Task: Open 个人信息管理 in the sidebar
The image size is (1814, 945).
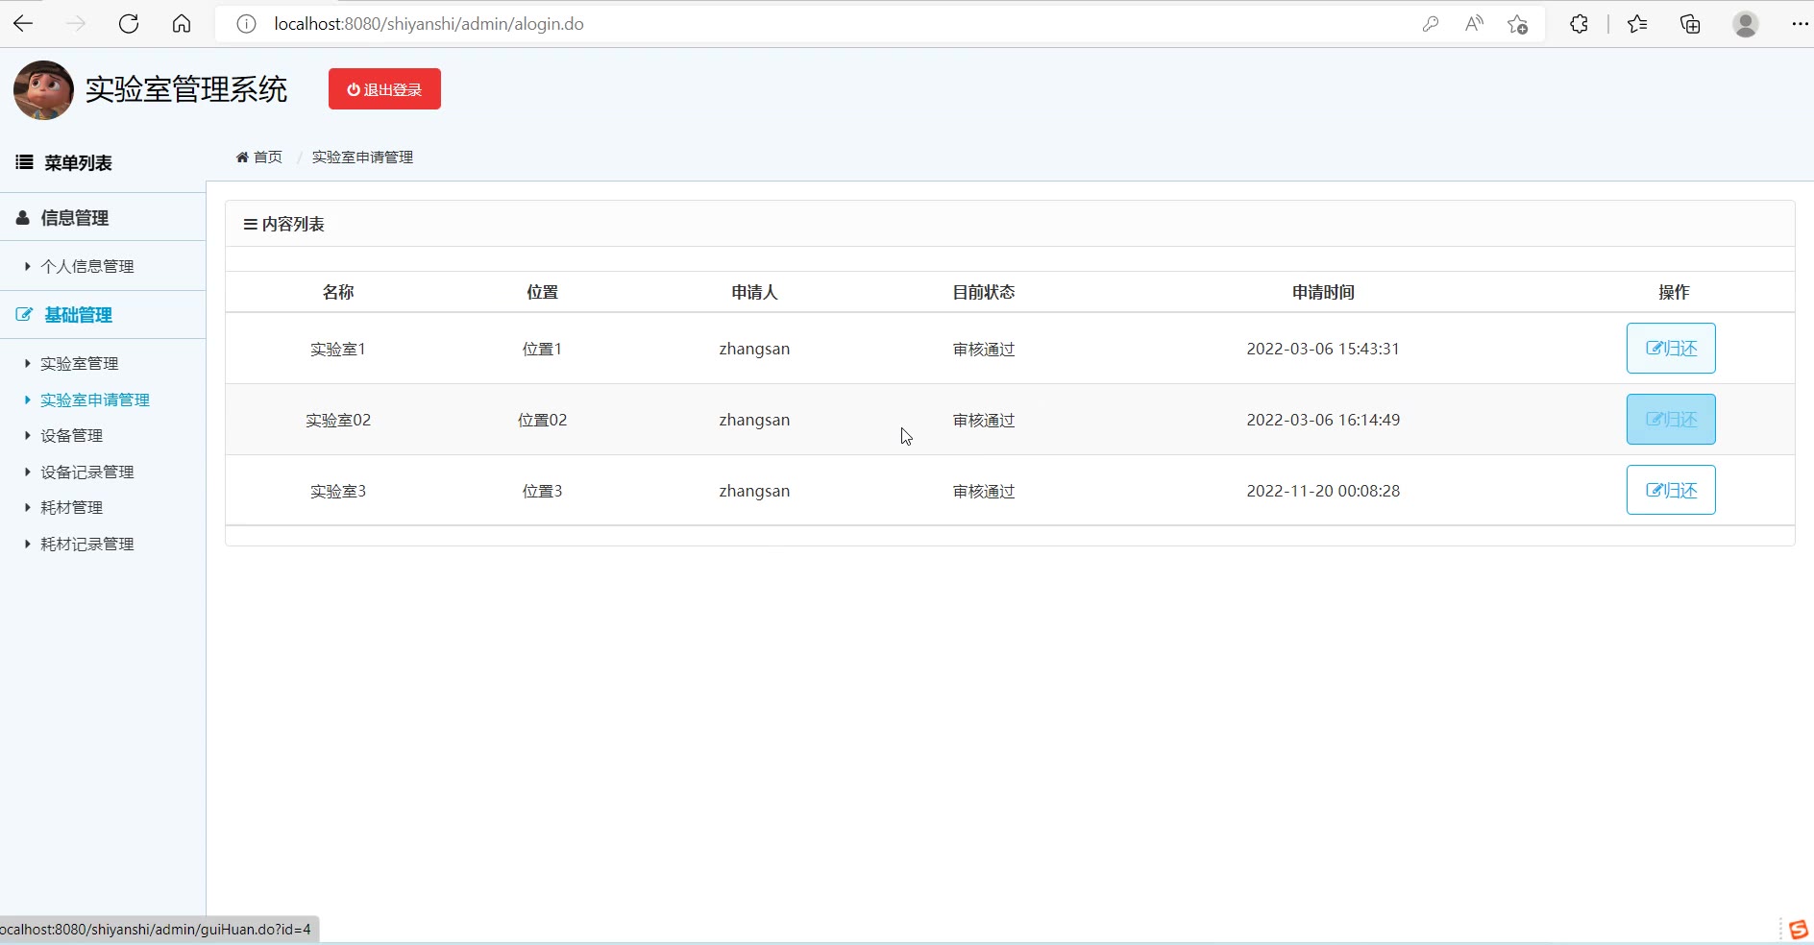Action: pos(87,266)
